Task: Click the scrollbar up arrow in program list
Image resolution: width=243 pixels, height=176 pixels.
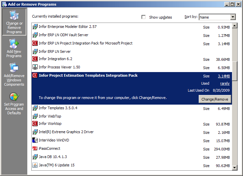Action: (235, 26)
